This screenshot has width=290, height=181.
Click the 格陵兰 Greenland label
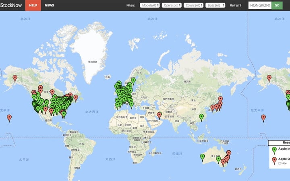coord(93,62)
